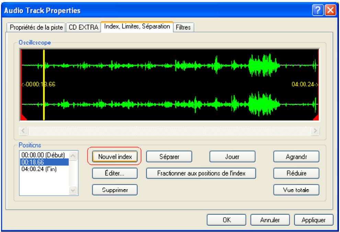Click the help question mark icon in the title bar
The width and height of the screenshot is (340, 232).
pos(318,10)
